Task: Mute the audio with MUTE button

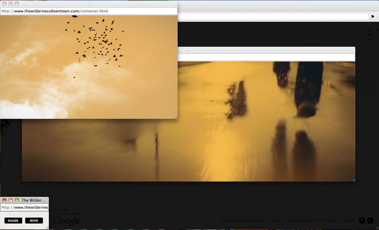Action: coord(34,221)
